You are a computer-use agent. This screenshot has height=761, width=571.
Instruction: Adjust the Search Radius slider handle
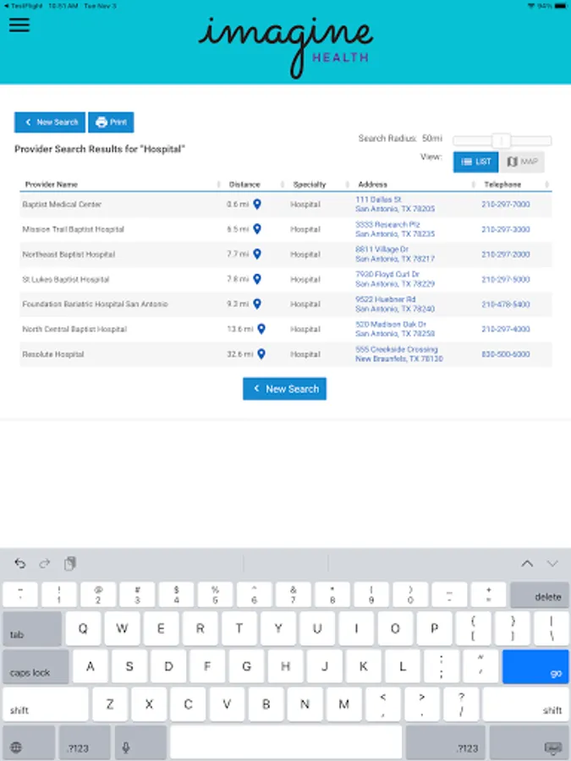[501, 140]
